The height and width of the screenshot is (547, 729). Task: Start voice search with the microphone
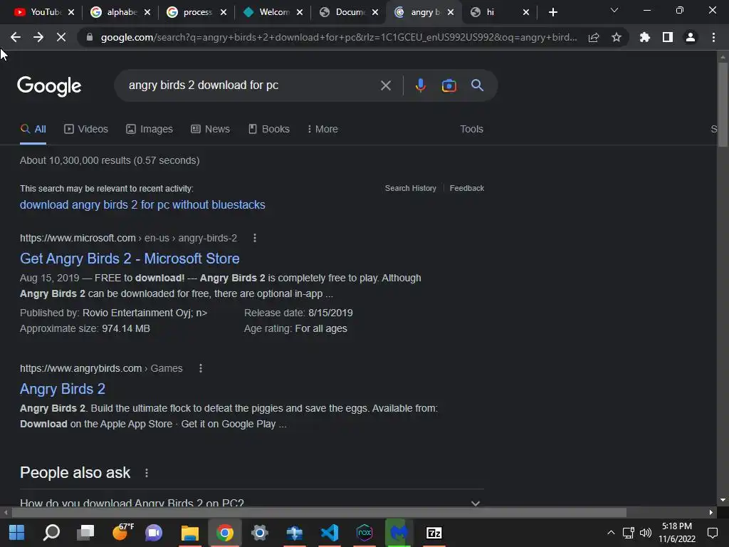420,85
